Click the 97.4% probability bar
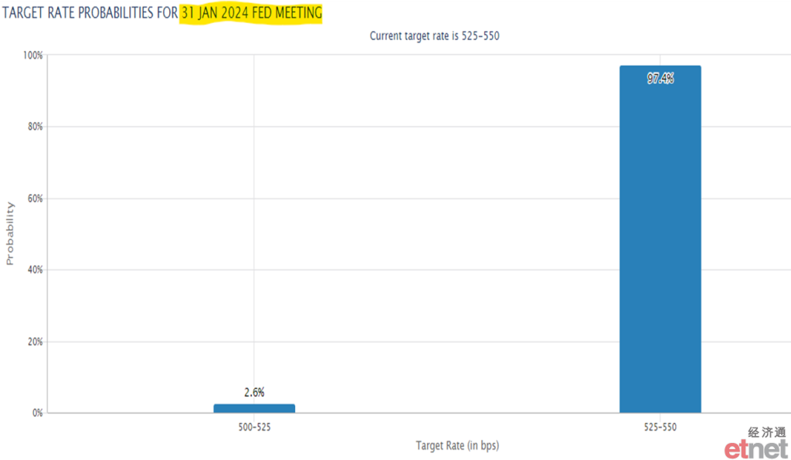Screen dimensions: 791x460 tap(660, 238)
